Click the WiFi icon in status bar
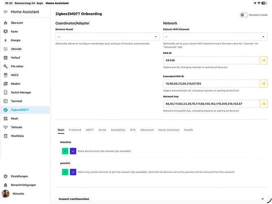Image resolution: width=272 pixels, height=204 pixels. pos(259,3)
